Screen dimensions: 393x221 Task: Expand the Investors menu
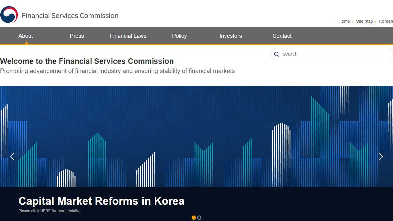pos(231,36)
